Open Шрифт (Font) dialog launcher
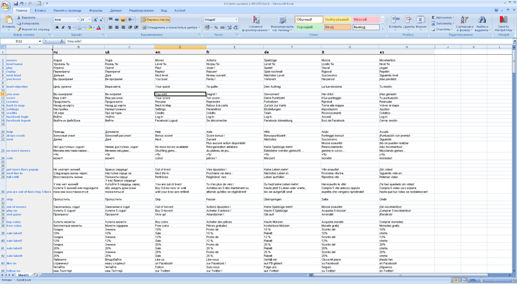 click(103, 35)
